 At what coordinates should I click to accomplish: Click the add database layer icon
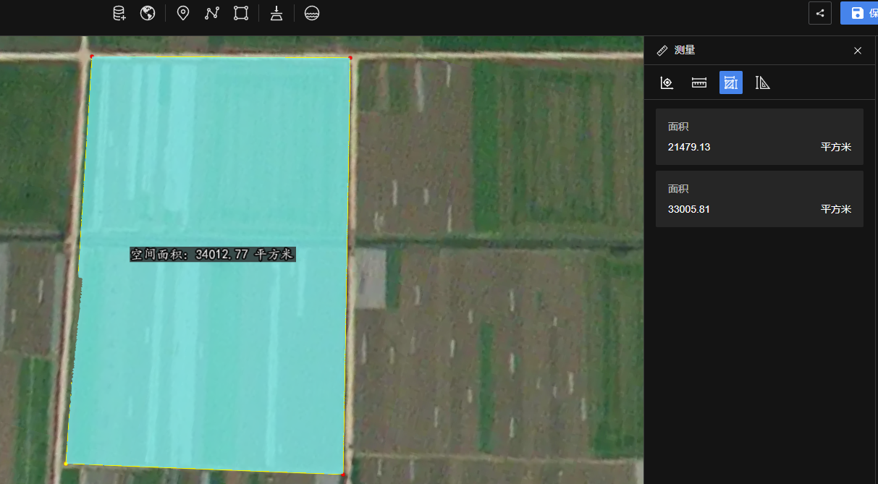coord(119,13)
